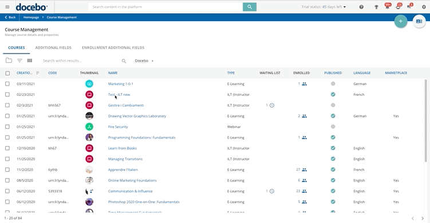Open enrolled users icon for Photoshop 2020 course
The image size is (430, 223).
[304, 202]
